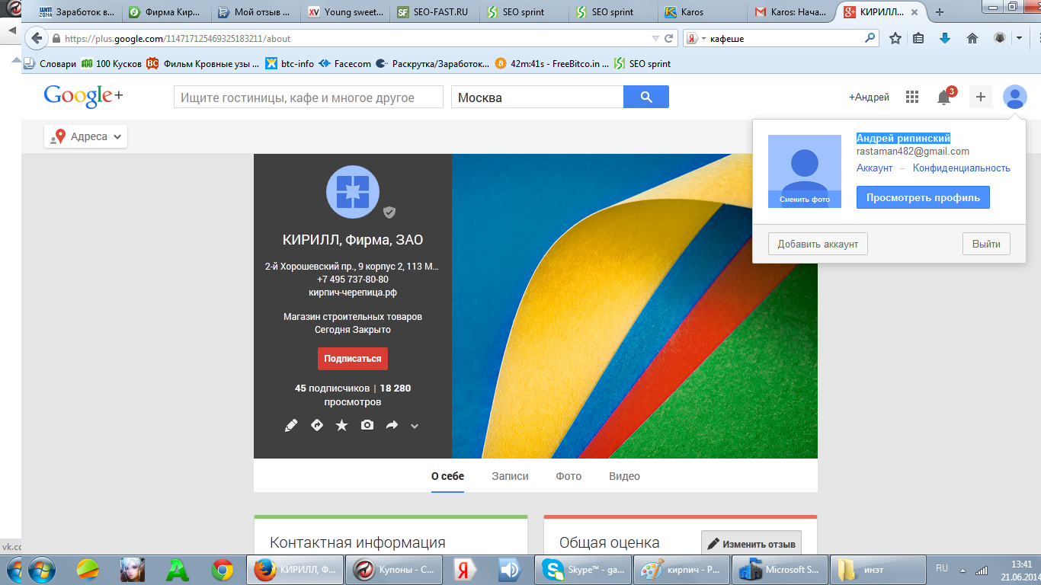The height and width of the screenshot is (585, 1041).
Task: Switch to SEO-FAST.RU tab
Action: (x=435, y=12)
